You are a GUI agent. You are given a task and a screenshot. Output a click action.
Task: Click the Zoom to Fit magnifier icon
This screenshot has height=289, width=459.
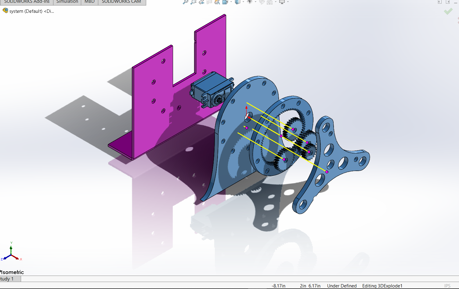coord(186,2)
